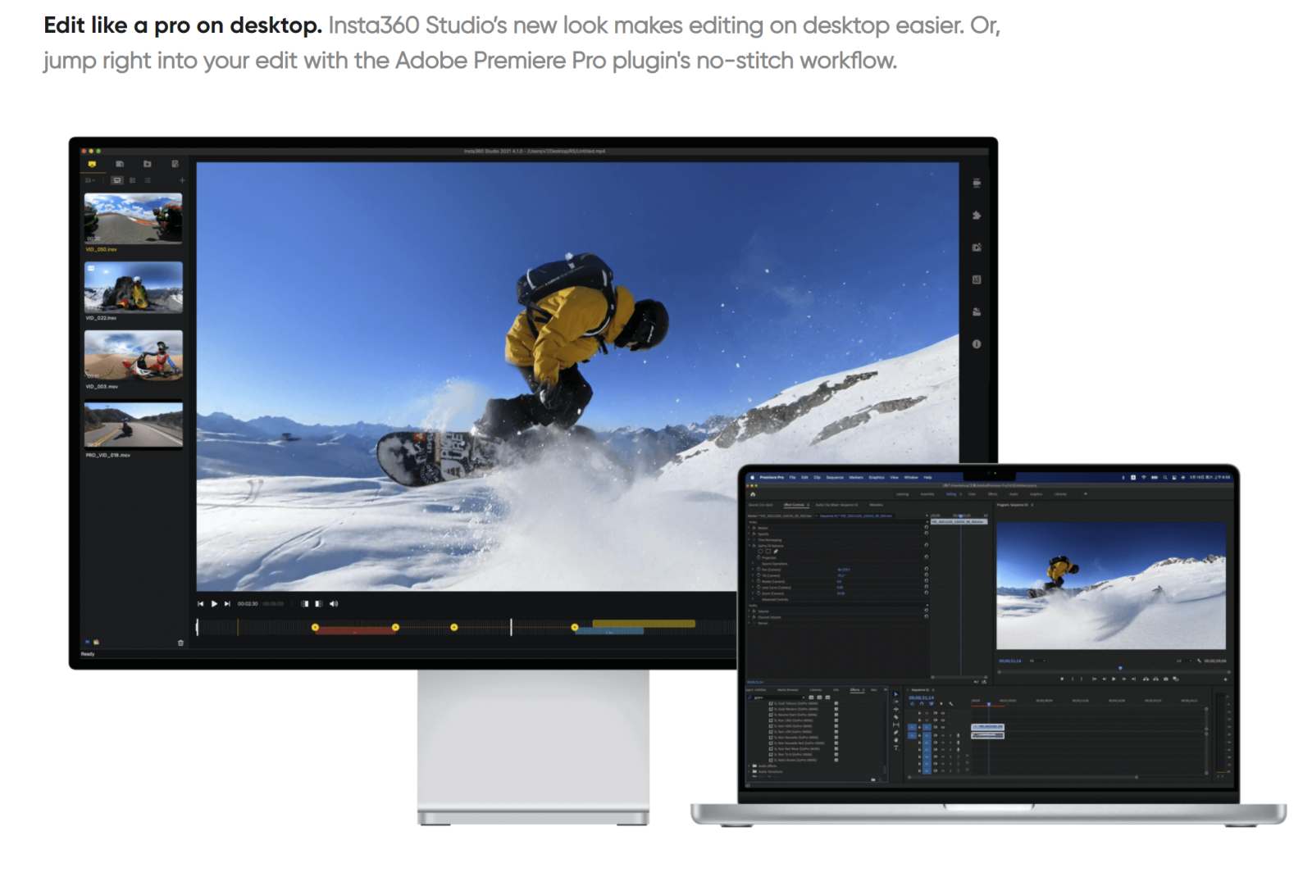Viewport: 1312px width, 886px height.
Task: Expand the Audio Effects folder in the Effects panel
Action: pyautogui.click(x=749, y=766)
